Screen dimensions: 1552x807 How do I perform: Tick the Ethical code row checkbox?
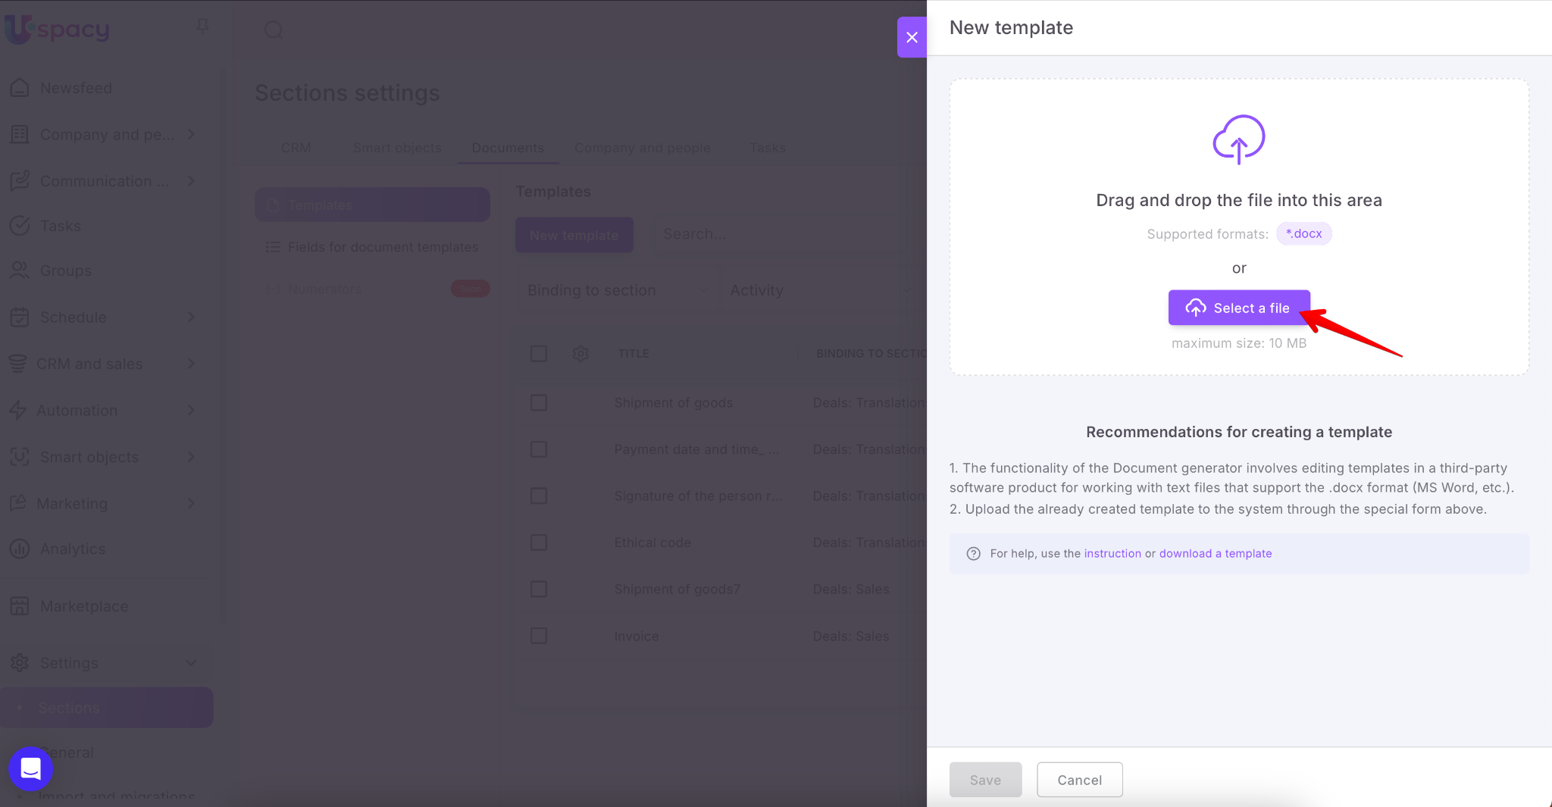click(539, 543)
